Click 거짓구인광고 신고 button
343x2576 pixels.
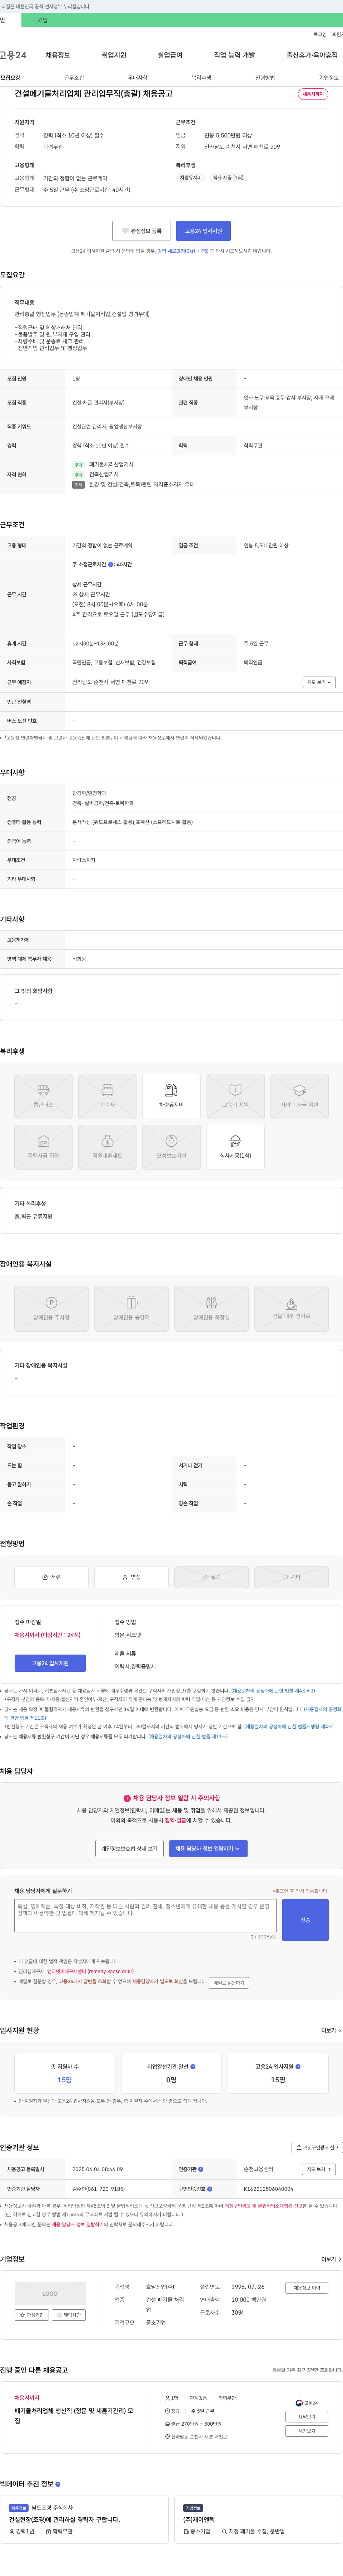[317, 2147]
